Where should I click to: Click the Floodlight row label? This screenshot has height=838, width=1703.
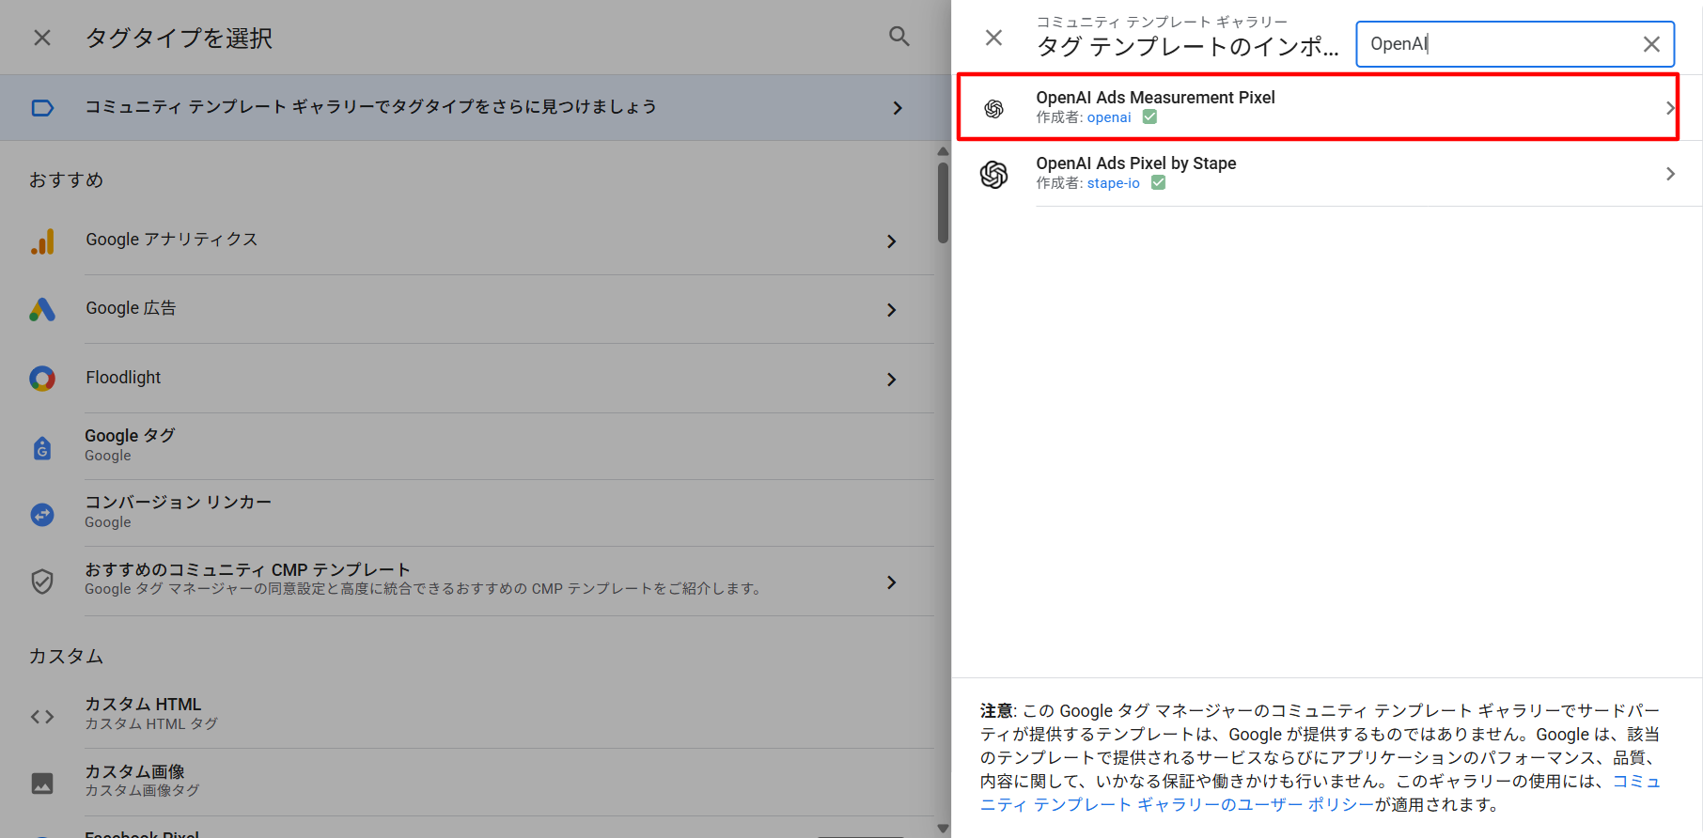(123, 378)
